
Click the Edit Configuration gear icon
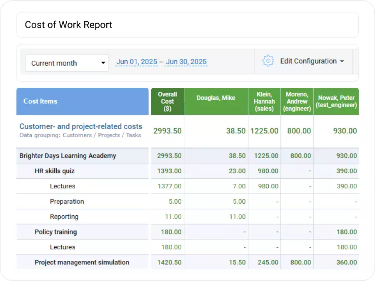(x=268, y=61)
